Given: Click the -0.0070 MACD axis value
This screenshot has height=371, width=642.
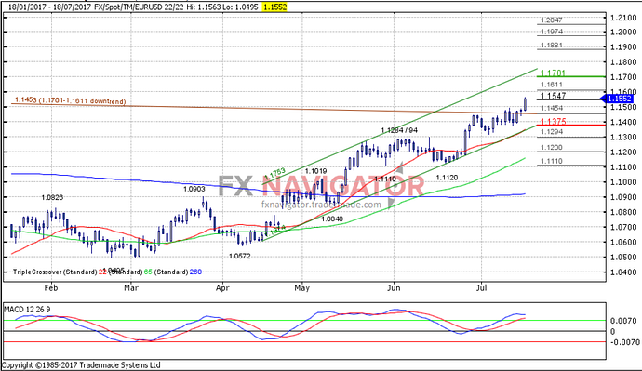Looking at the screenshot, I should pos(625,342).
